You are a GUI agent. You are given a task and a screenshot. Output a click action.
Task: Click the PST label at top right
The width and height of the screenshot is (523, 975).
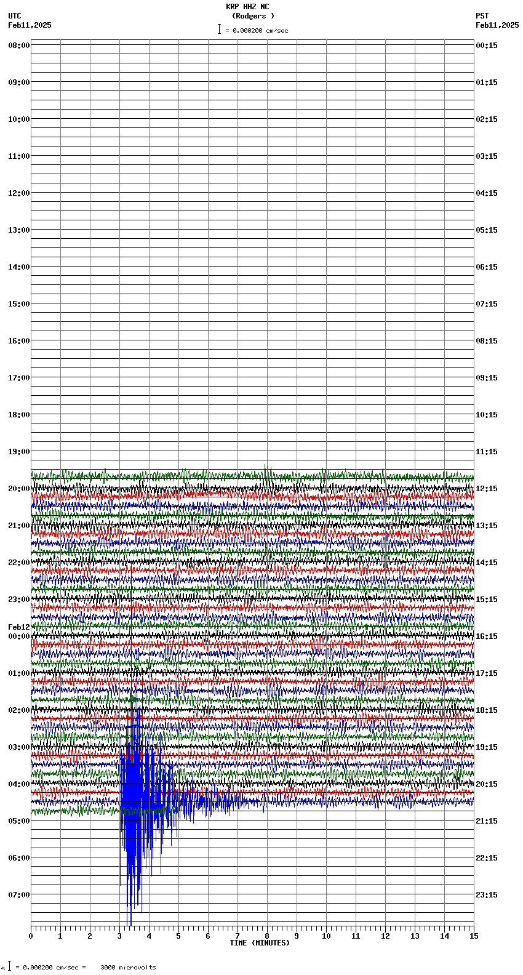click(482, 16)
